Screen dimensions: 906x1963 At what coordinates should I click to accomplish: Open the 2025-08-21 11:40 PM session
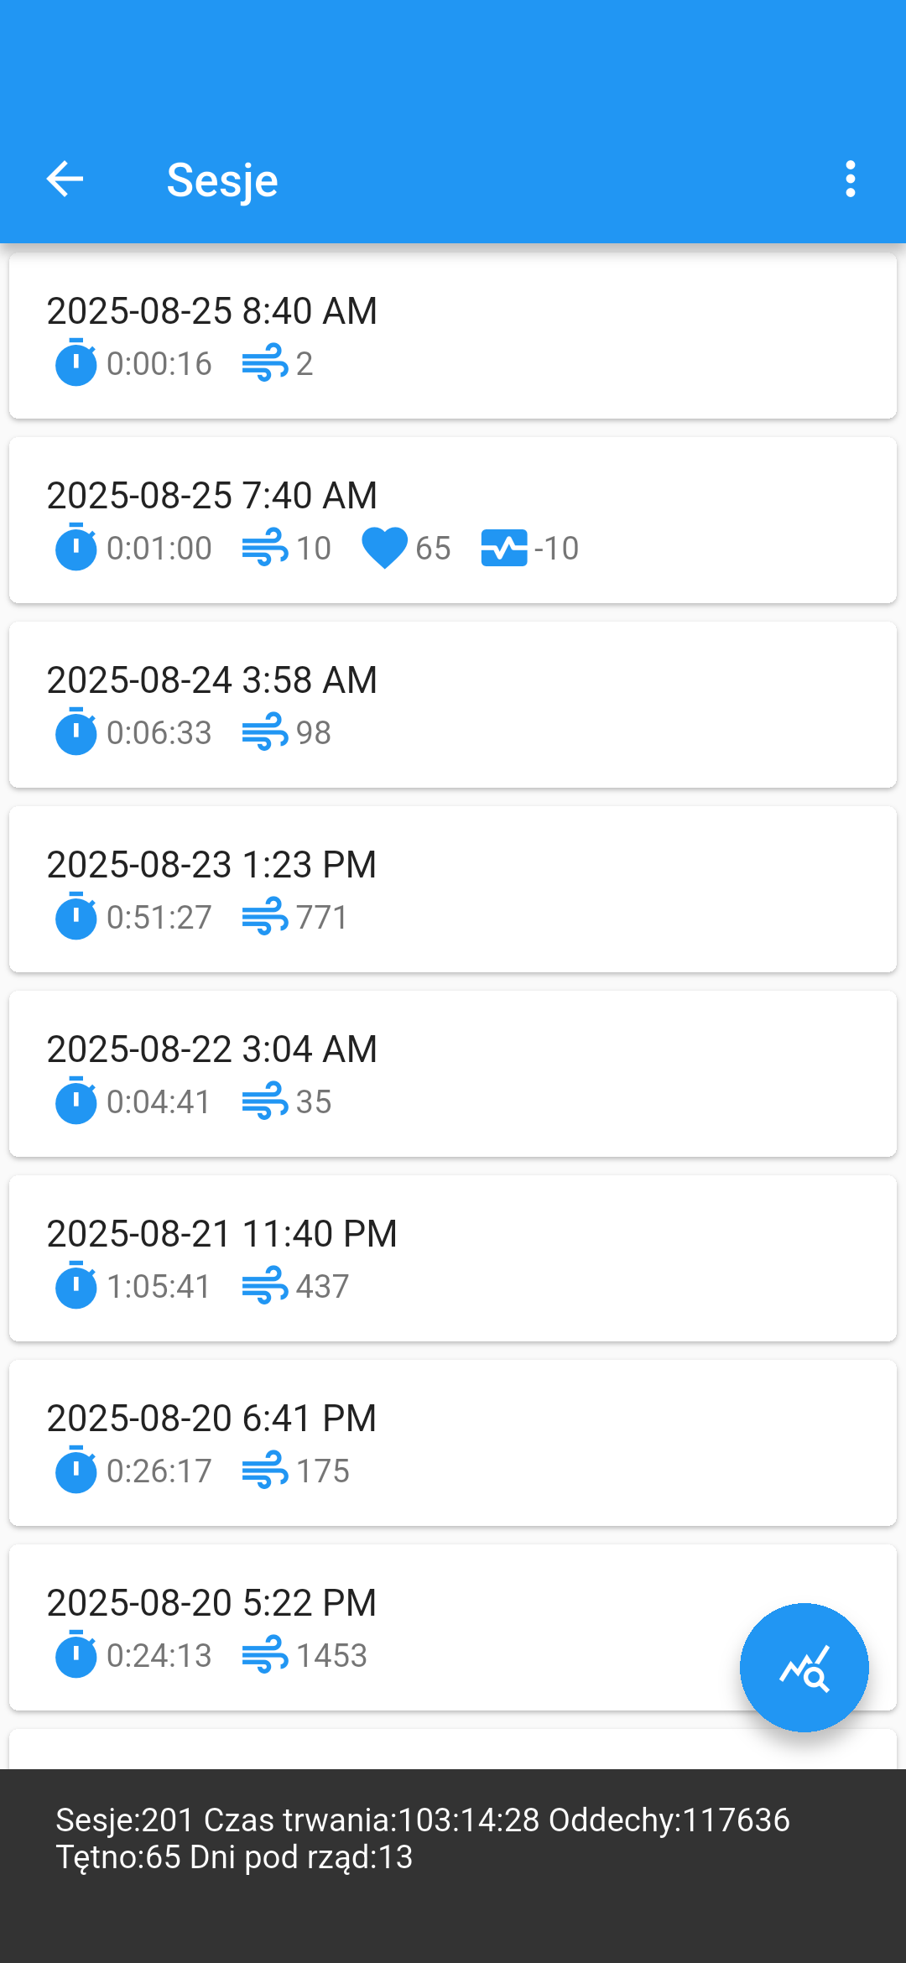[x=453, y=1258]
